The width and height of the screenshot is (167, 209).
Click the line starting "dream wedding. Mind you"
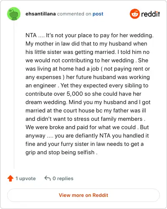(88, 102)
